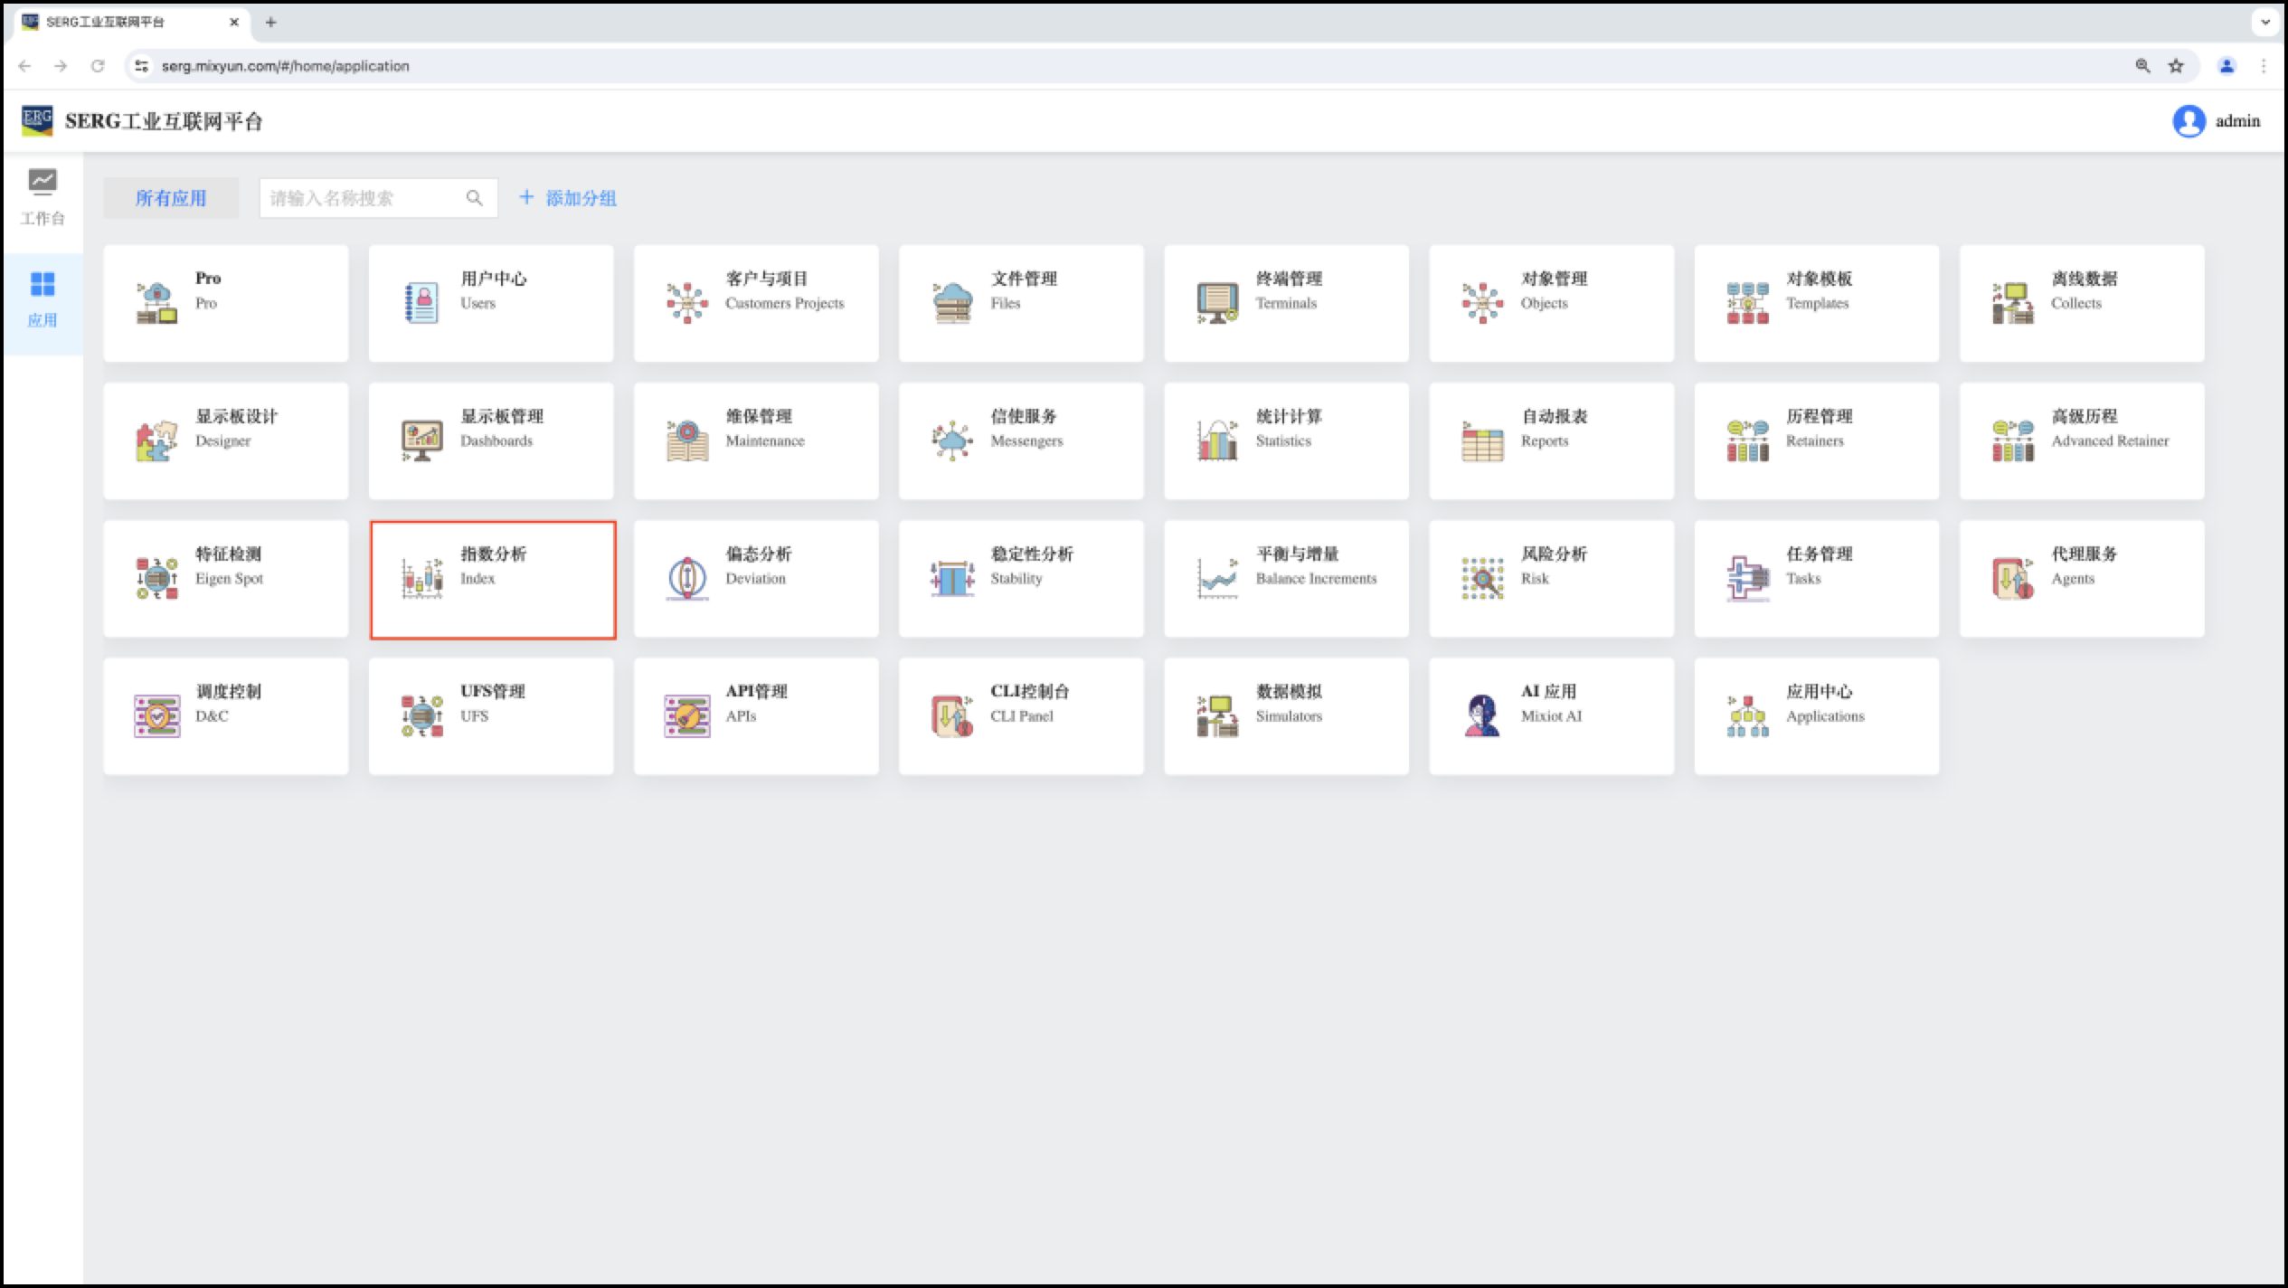Click the Designer puzzle icon
The width and height of the screenshot is (2288, 1288).
156,440
